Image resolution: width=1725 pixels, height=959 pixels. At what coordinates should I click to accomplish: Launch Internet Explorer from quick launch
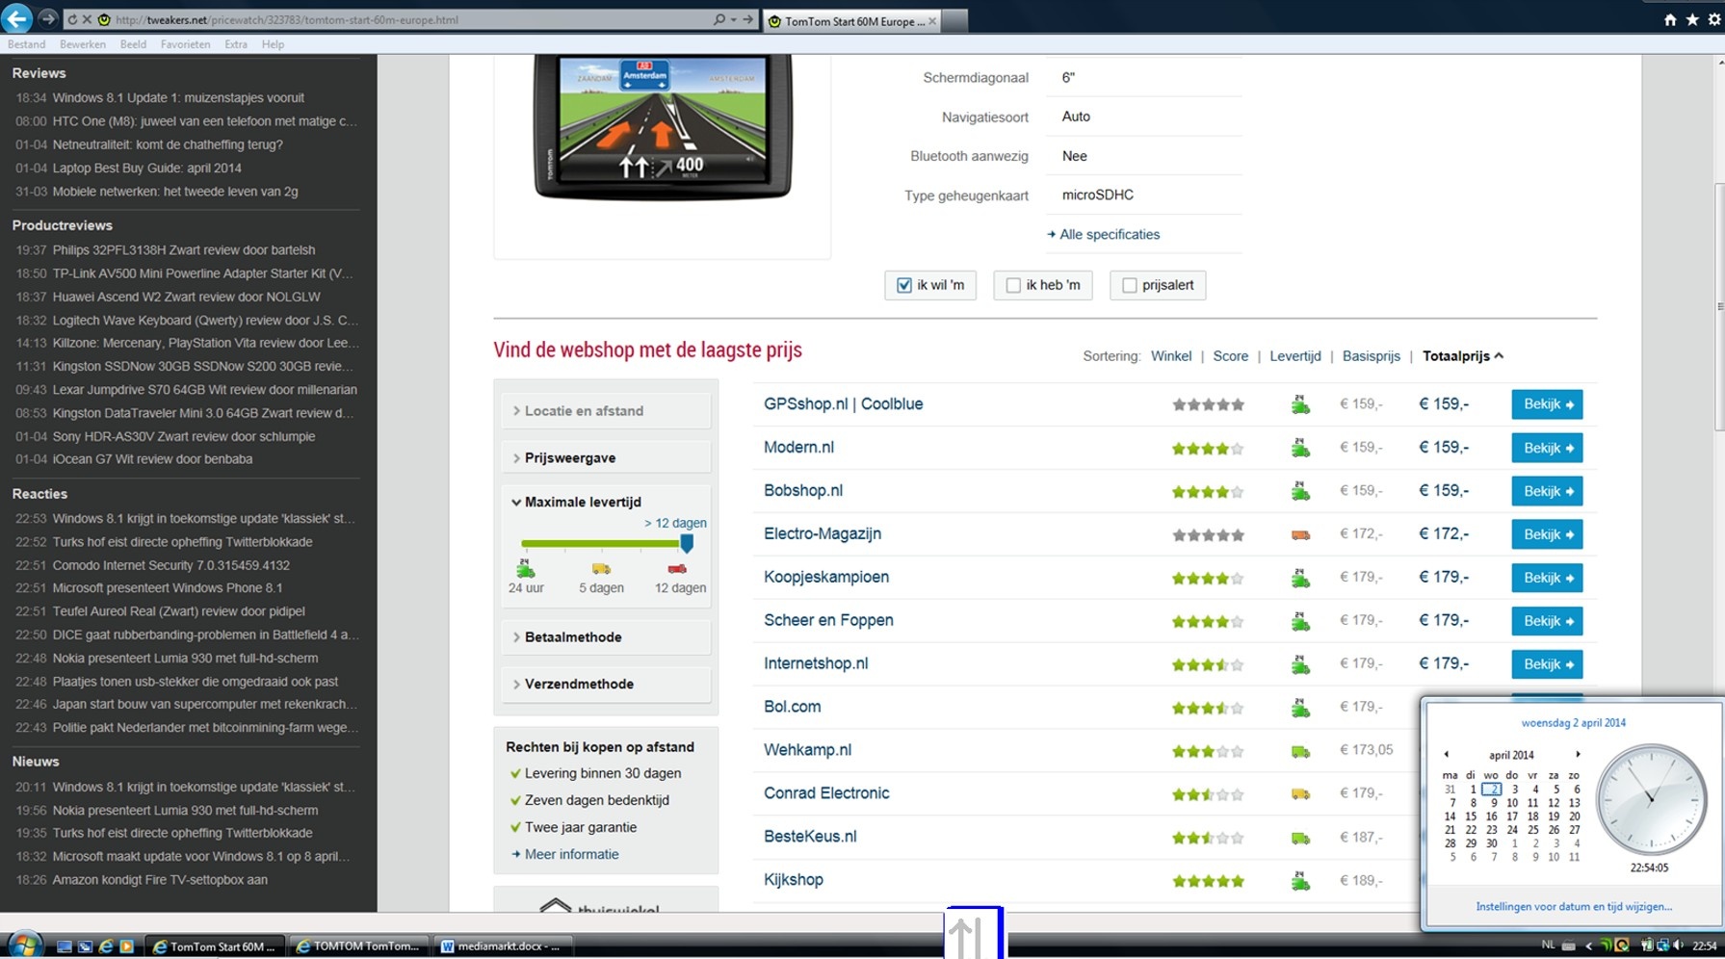coord(106,946)
